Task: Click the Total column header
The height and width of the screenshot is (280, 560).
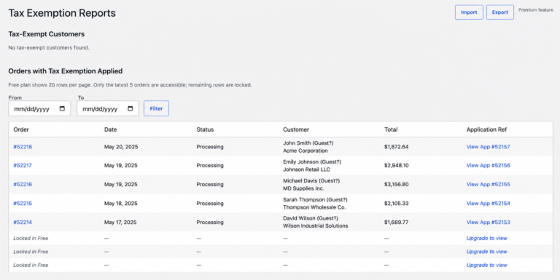Action: click(391, 129)
